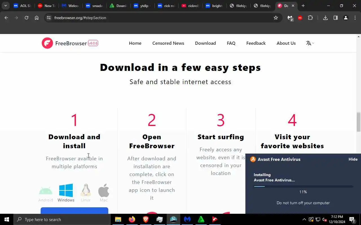The height and width of the screenshot is (225, 361).
Task: Open the extension with the 2 badge
Action: point(290,18)
